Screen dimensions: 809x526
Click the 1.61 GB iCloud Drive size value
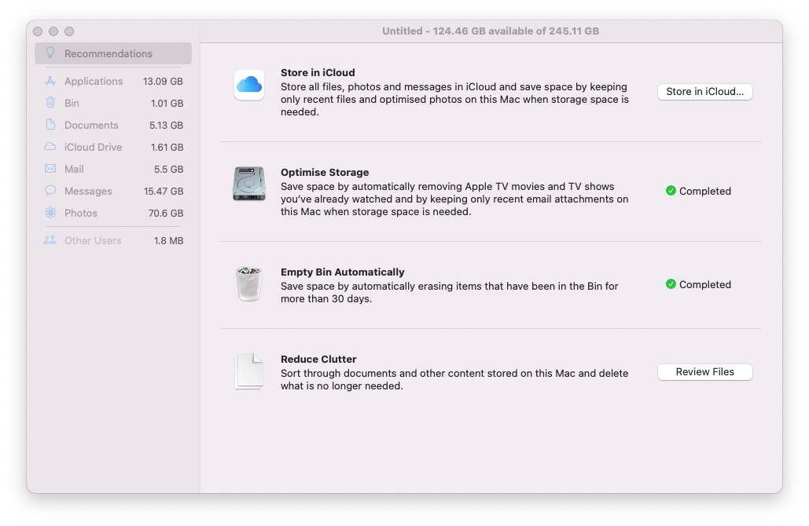(x=167, y=148)
